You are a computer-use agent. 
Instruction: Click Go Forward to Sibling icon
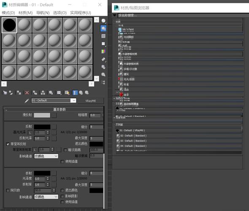coord(87,92)
